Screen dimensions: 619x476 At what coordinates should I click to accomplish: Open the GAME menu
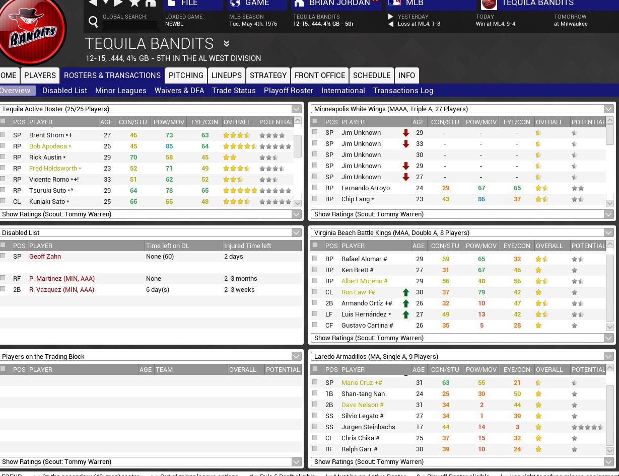(257, 5)
